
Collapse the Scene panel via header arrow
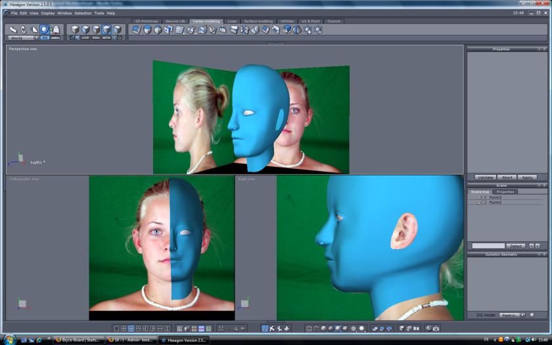click(539, 185)
